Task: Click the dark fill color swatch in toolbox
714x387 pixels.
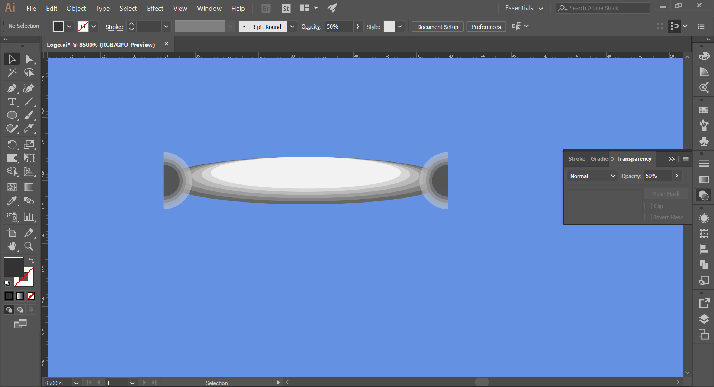Action: click(13, 266)
